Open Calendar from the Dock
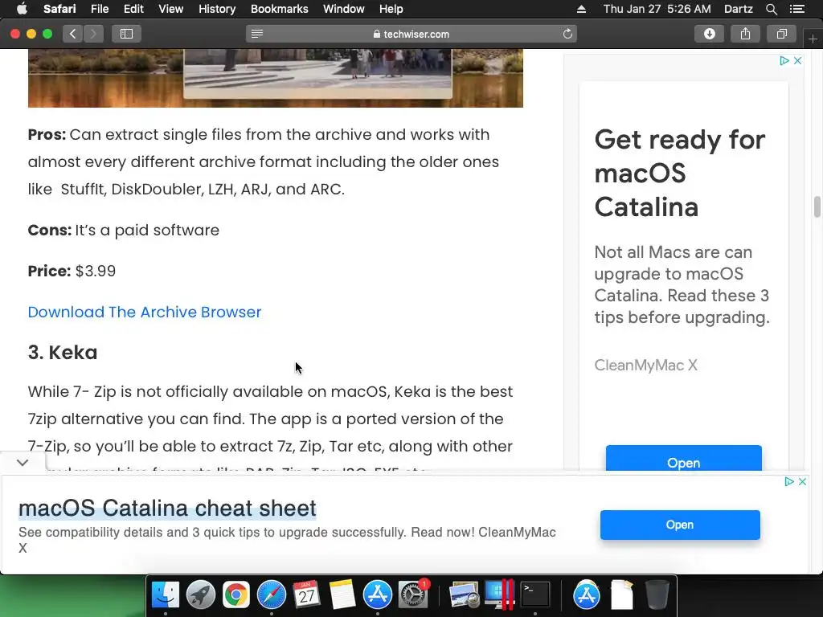 [x=306, y=595]
